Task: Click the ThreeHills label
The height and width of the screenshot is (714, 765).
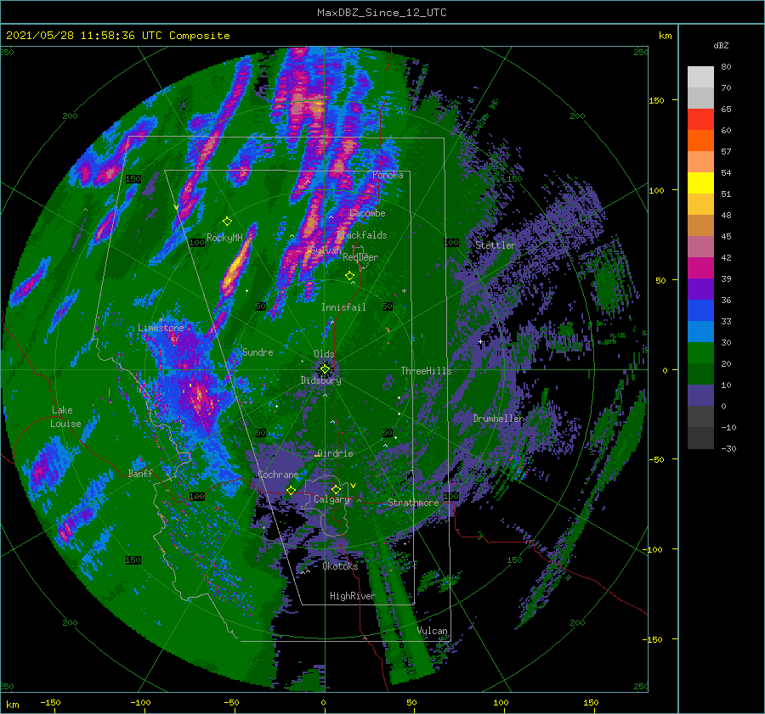Action: coord(426,371)
